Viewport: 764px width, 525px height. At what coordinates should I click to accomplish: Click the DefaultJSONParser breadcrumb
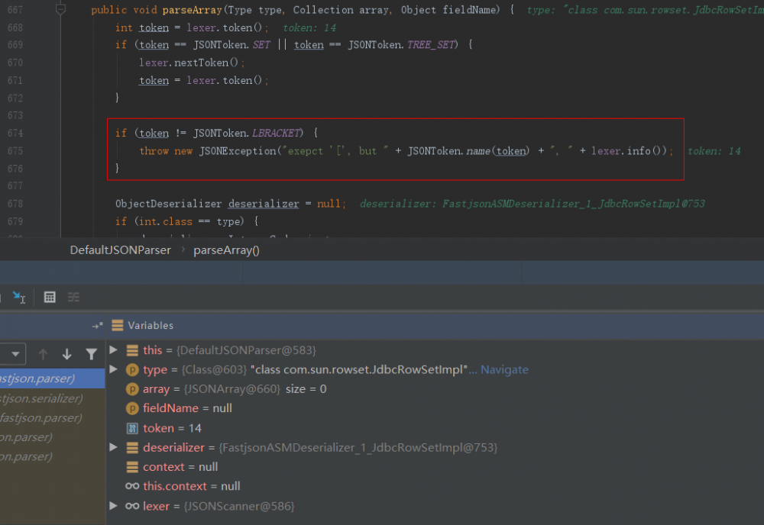tap(120, 250)
